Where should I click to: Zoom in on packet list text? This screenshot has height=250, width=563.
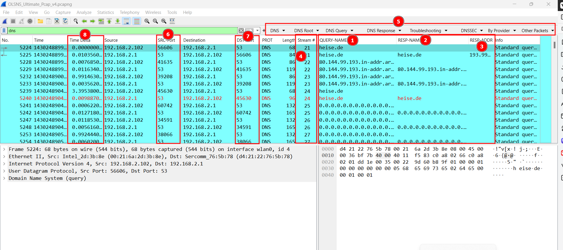[x=147, y=21]
